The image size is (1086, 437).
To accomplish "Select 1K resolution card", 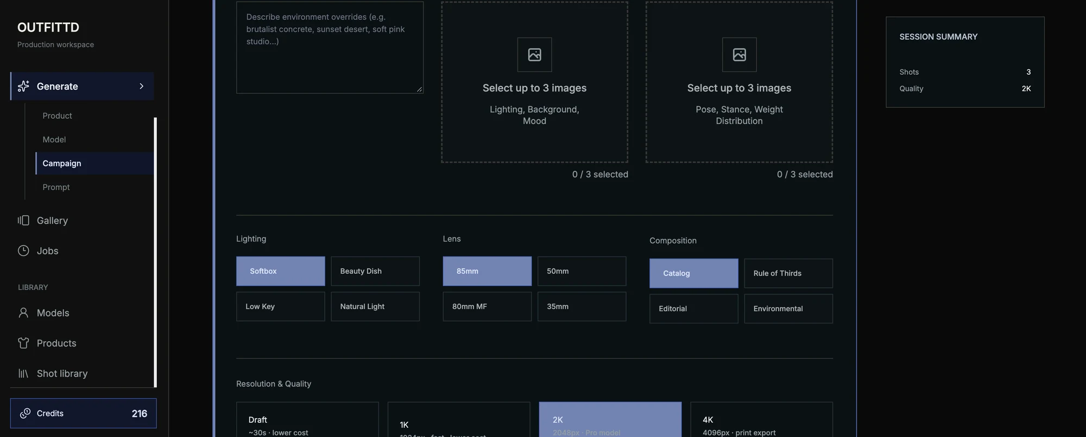I will [x=459, y=420].
